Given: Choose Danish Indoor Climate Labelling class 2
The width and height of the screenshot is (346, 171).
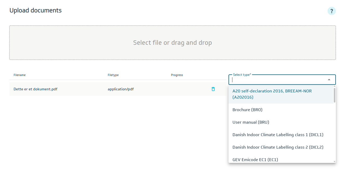Looking at the screenshot, I should coord(278,147).
